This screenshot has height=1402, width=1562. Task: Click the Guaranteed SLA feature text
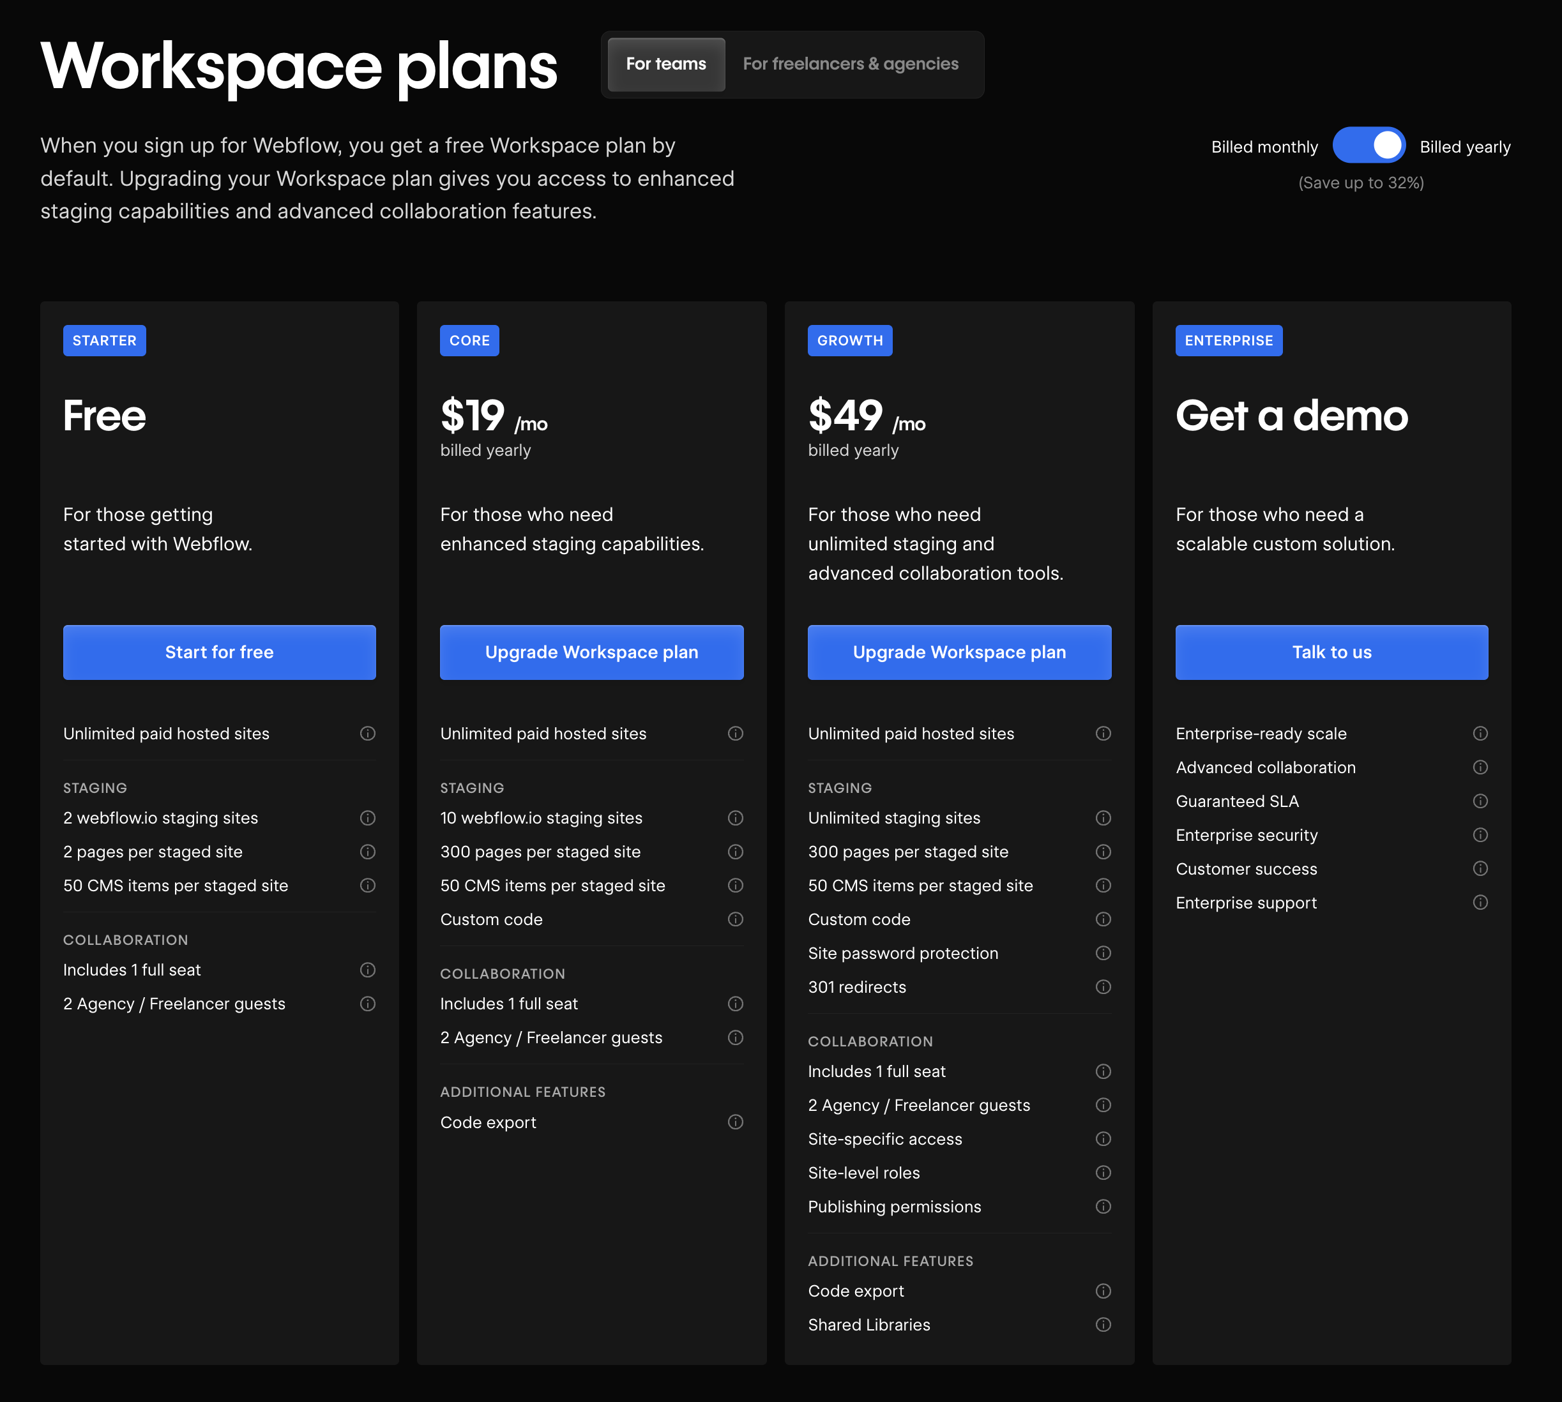tap(1237, 801)
